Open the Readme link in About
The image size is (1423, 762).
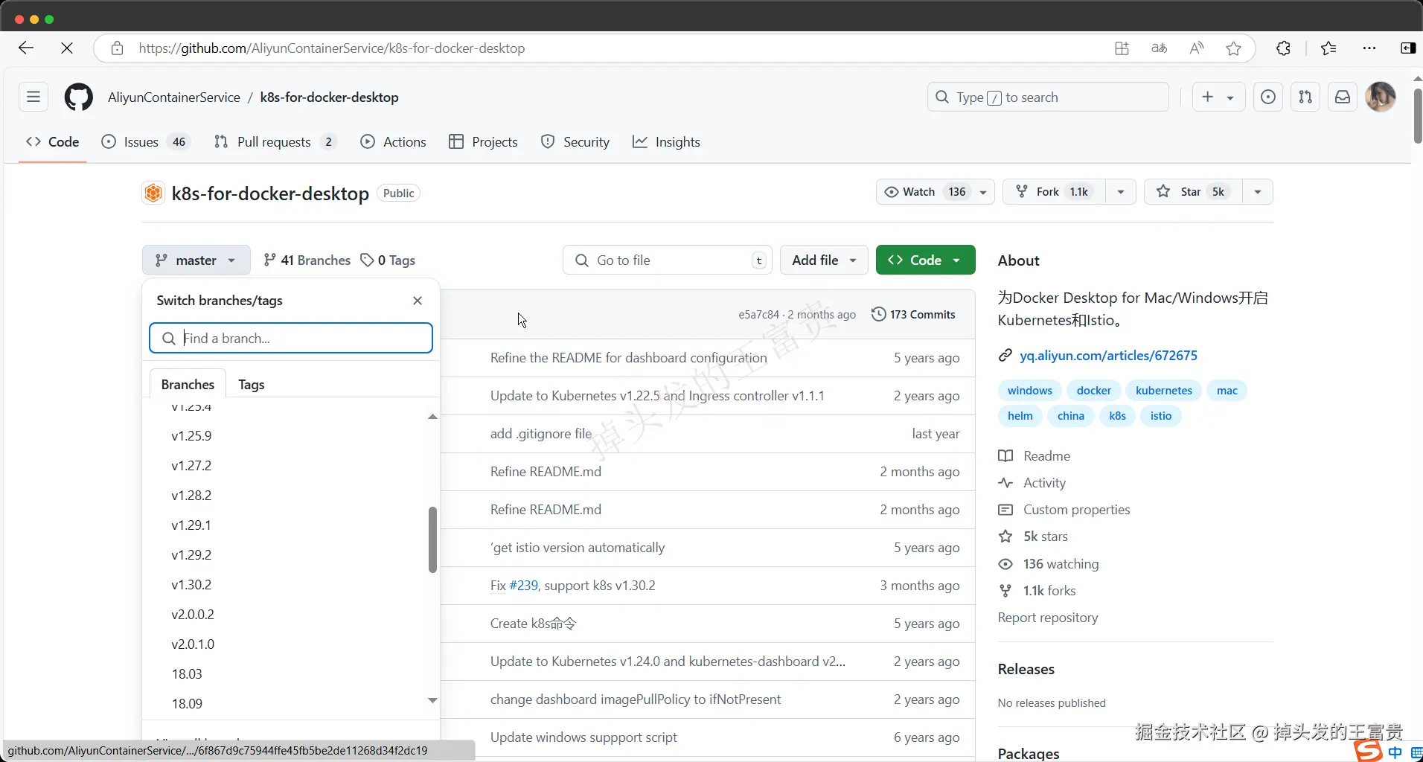(1046, 456)
